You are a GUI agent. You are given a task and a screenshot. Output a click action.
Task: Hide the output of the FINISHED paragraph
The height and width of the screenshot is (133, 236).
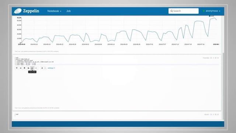216,58
